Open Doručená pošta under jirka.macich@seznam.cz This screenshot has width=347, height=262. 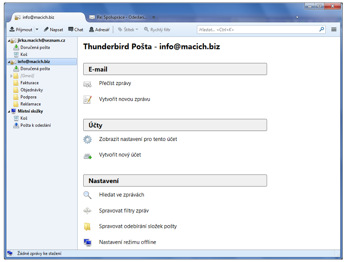coord(35,47)
